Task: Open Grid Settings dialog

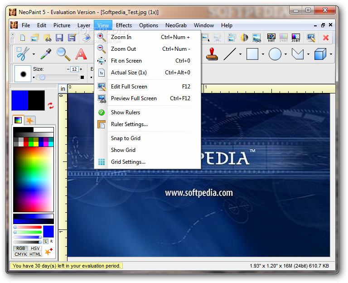Action: 147,162
